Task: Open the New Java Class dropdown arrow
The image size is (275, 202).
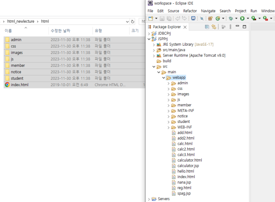Action: pos(223,18)
